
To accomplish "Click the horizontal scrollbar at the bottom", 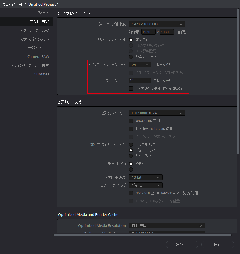I will 142,235.
